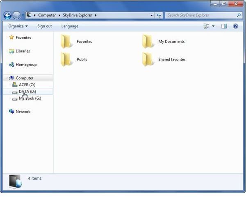
Task: Select the Public folder icon
Action: click(x=66, y=59)
